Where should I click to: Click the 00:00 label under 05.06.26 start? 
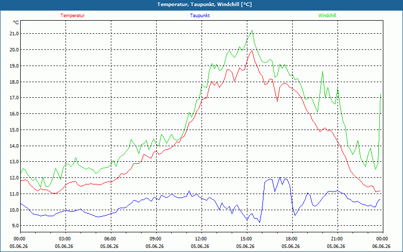coord(19,239)
